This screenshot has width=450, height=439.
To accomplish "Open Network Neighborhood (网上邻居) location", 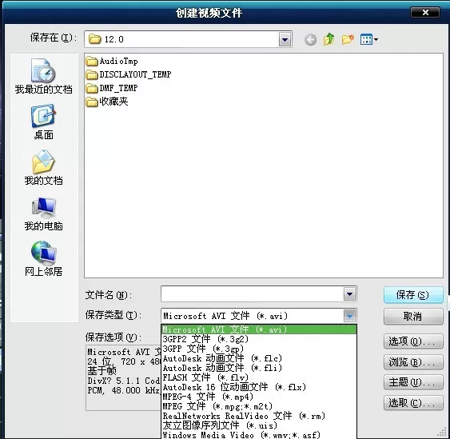I will [x=44, y=259].
